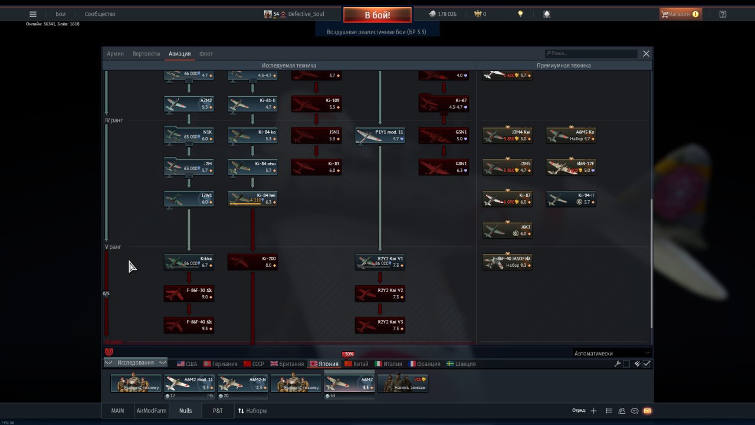Image resolution: width=755 pixels, height=425 pixels.
Task: Select the A7M2 aircraft
Action: (x=189, y=104)
